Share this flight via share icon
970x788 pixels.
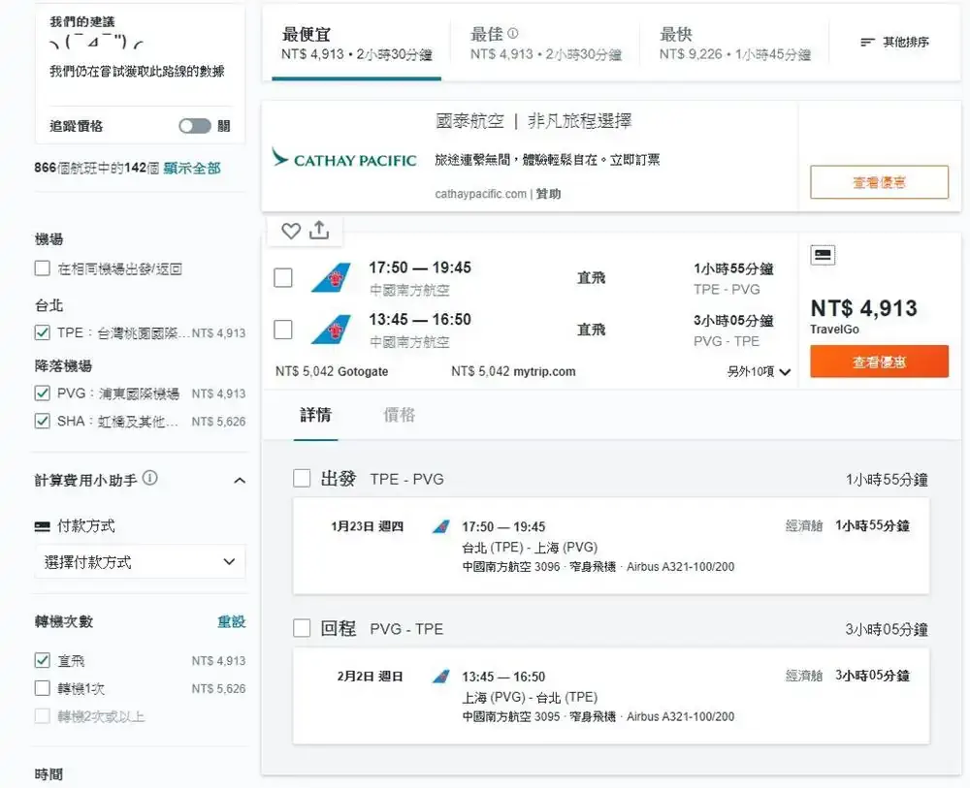tap(319, 230)
